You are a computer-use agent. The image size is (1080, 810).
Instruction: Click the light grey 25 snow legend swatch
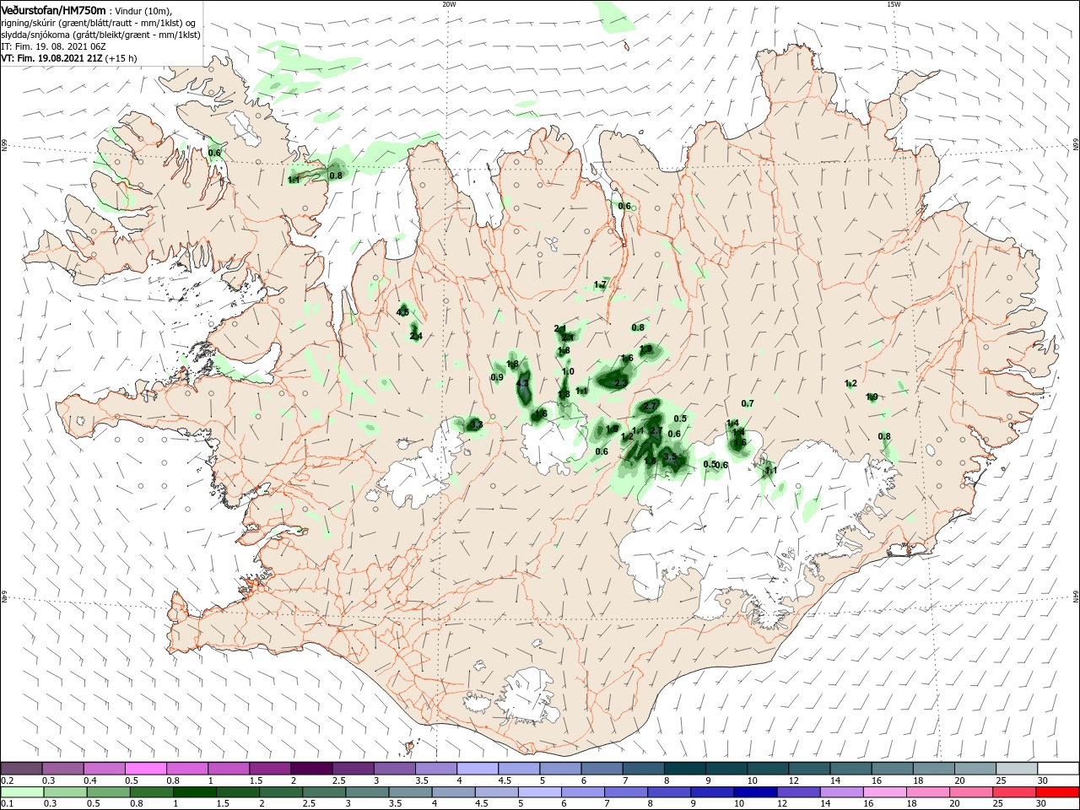(x=1017, y=768)
